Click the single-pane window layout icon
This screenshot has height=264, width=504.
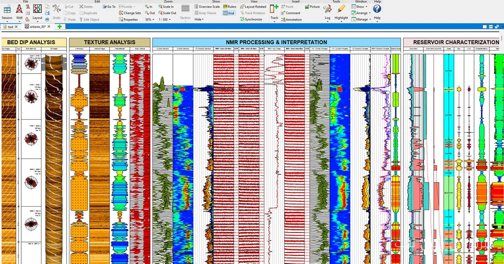tap(485, 27)
